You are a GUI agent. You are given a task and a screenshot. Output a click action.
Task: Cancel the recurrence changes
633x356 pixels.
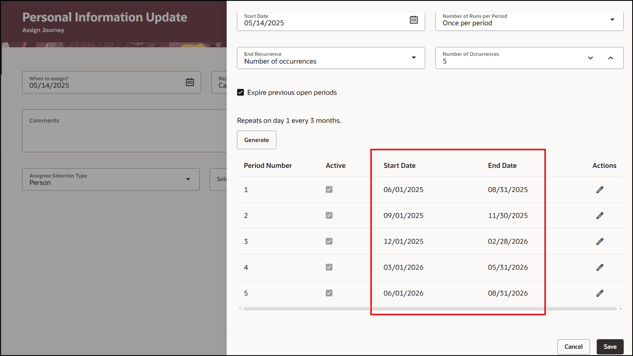coord(573,347)
